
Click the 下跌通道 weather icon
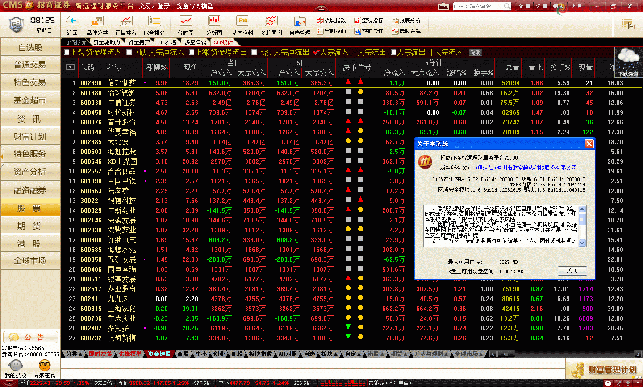coord(628,62)
